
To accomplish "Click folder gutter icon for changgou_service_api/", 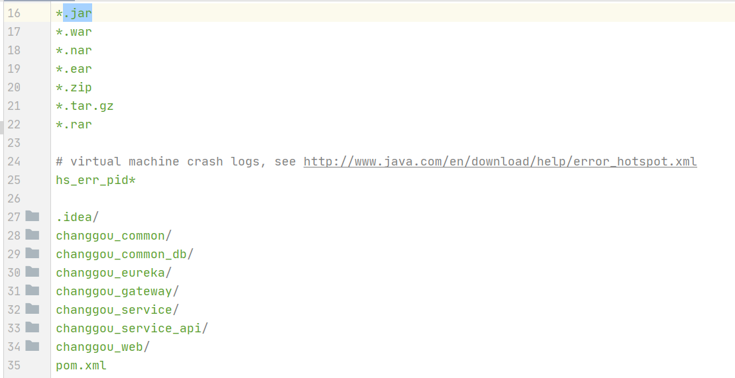I will click(x=32, y=327).
